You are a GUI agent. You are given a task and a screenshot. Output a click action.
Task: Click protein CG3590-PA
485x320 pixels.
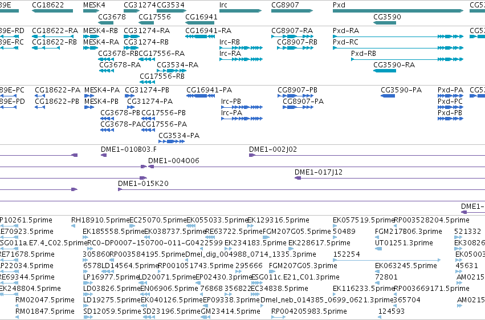click(x=388, y=96)
